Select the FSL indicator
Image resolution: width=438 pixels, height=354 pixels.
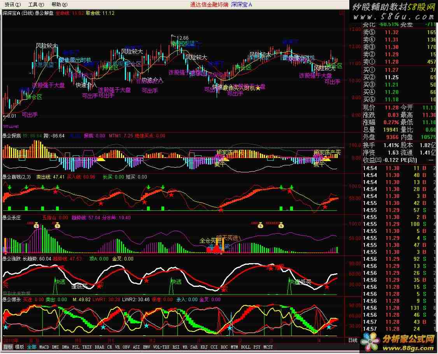click(75, 347)
